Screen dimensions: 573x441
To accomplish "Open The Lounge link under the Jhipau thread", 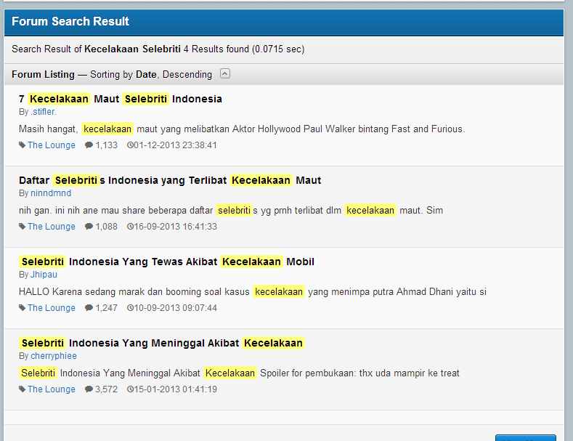I will 52,308.
